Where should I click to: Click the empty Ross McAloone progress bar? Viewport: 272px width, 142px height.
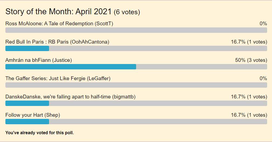136,30
